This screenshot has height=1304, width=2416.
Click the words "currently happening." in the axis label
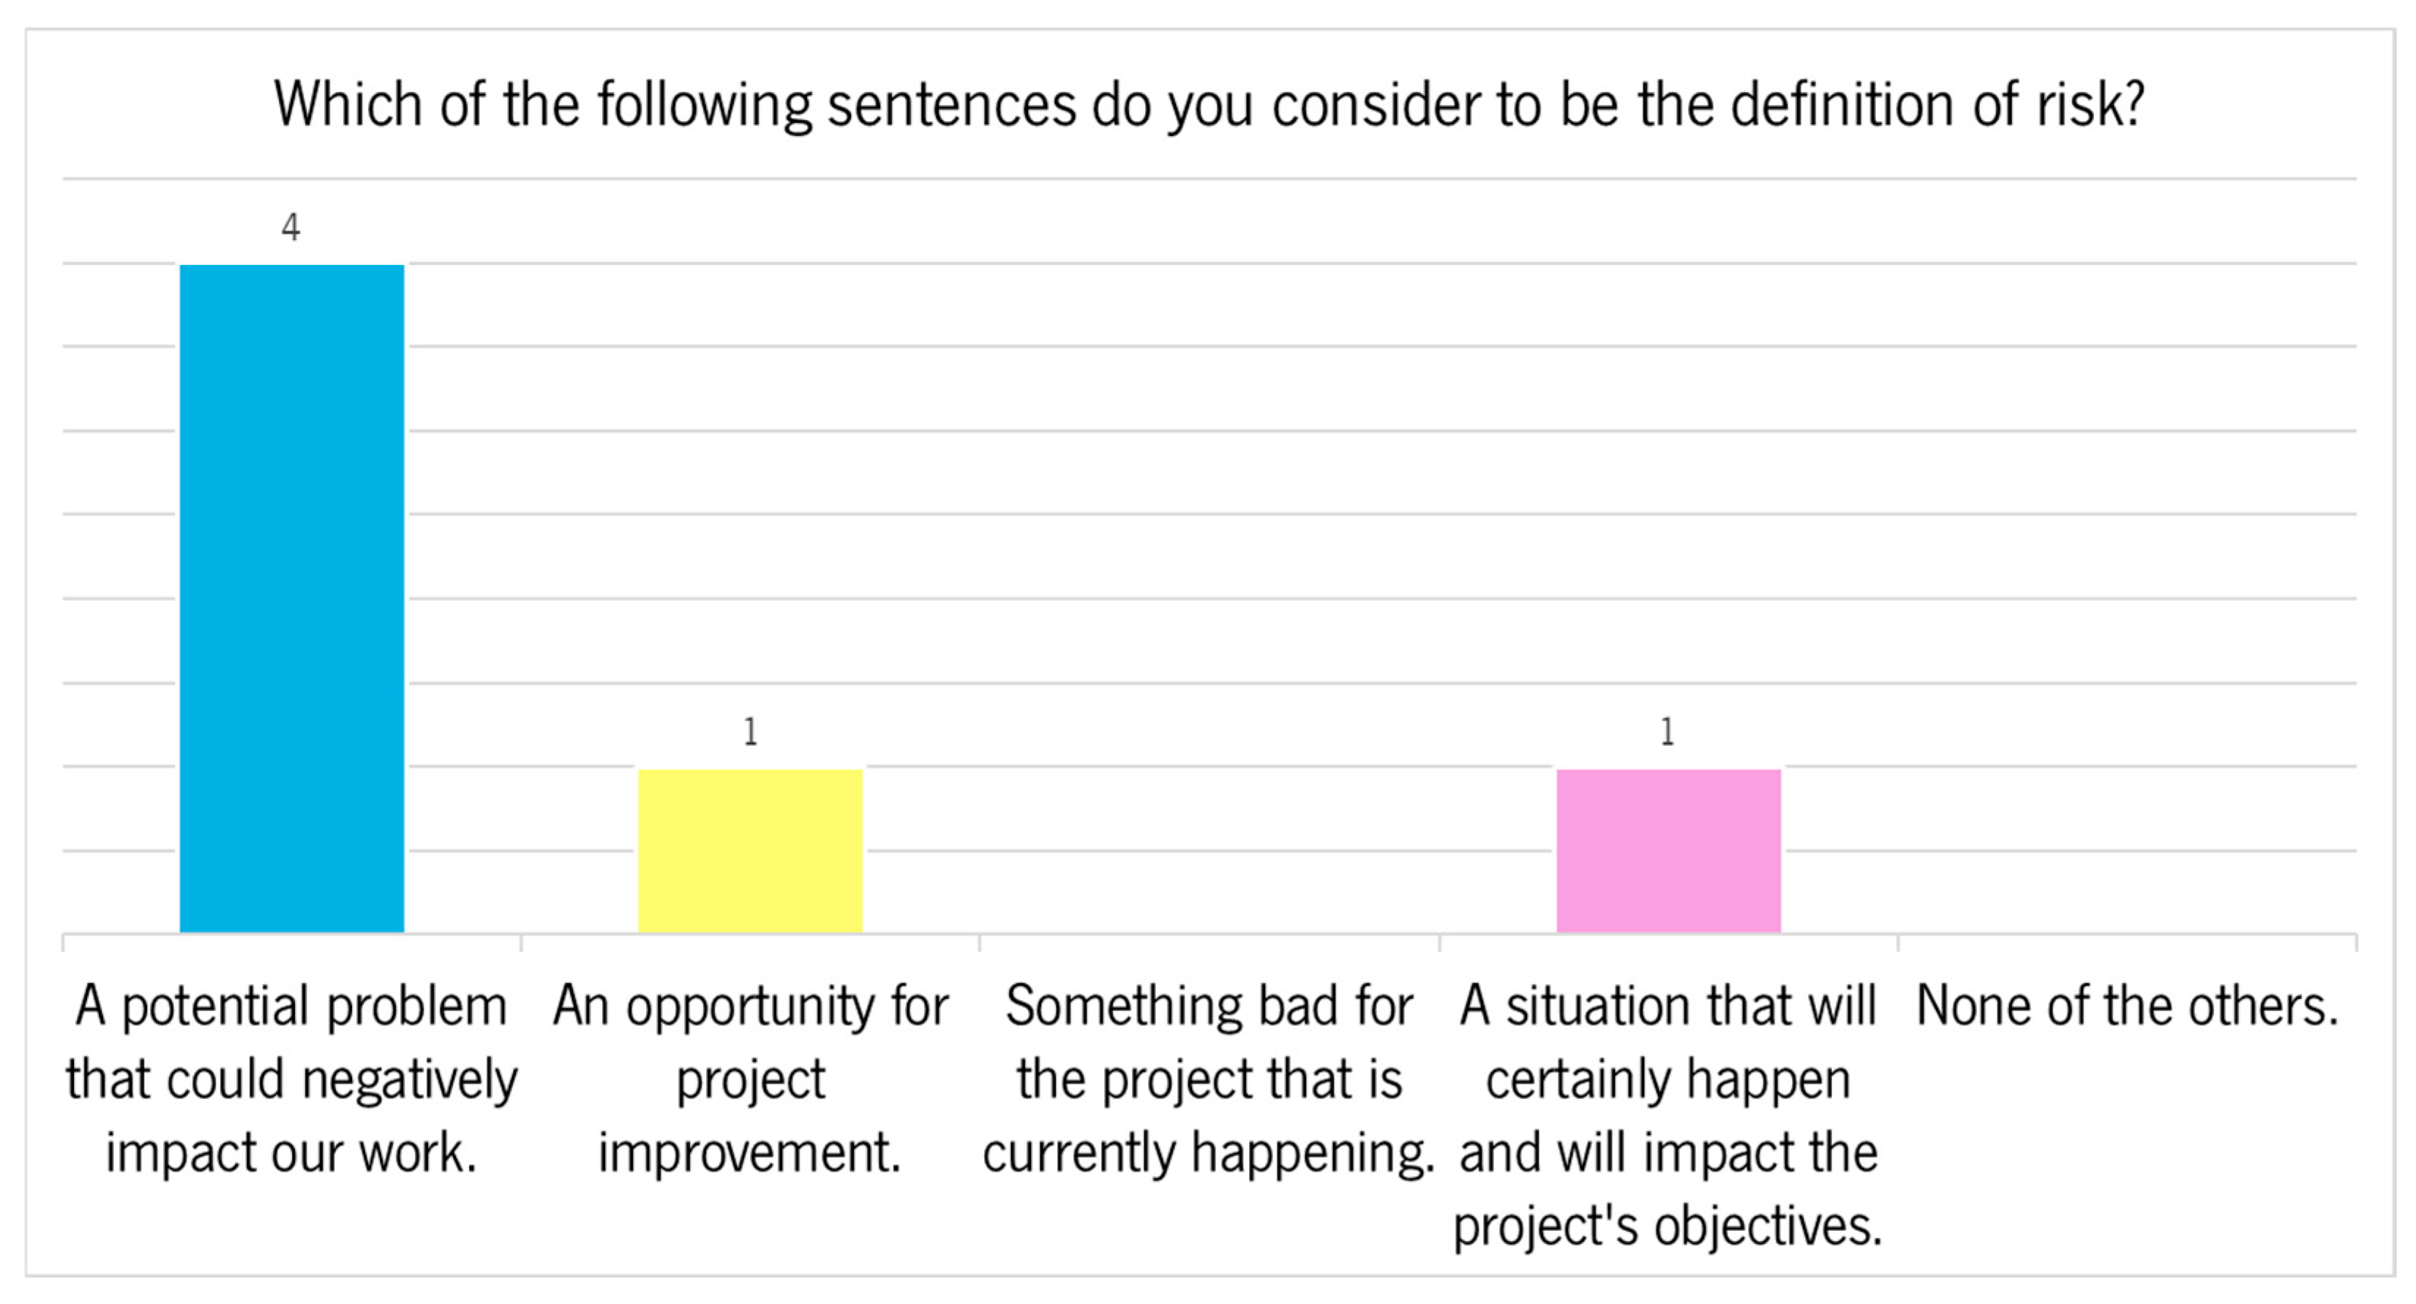click(1209, 1152)
